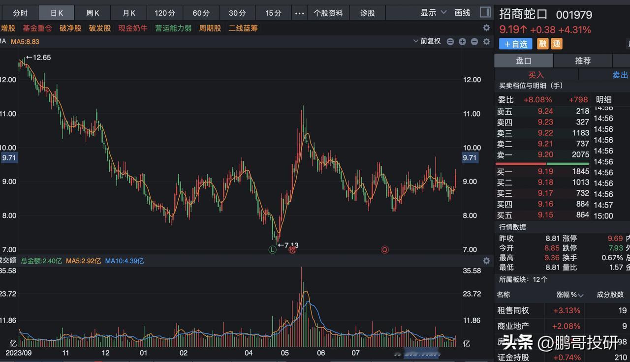630x362 pixels.
Task: Expand the 显示 dropdown
Action: [x=433, y=13]
